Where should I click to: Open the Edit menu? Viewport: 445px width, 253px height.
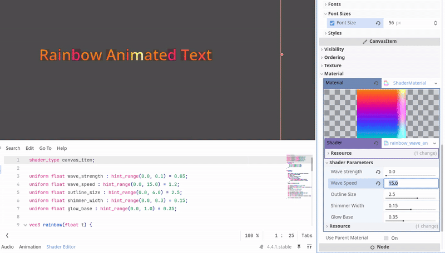tap(29, 148)
